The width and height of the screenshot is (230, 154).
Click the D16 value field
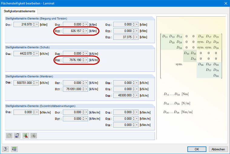(x=23, y=112)
